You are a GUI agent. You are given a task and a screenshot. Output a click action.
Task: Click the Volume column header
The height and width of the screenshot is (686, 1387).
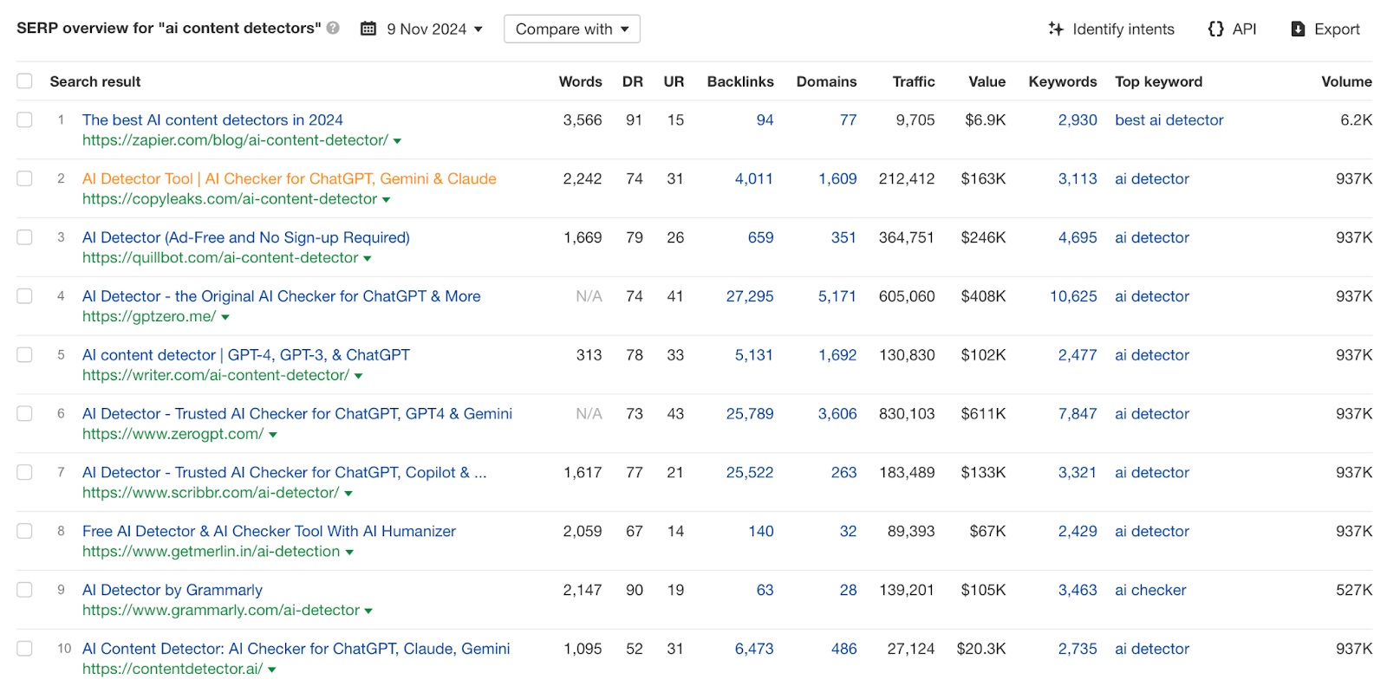coord(1346,81)
